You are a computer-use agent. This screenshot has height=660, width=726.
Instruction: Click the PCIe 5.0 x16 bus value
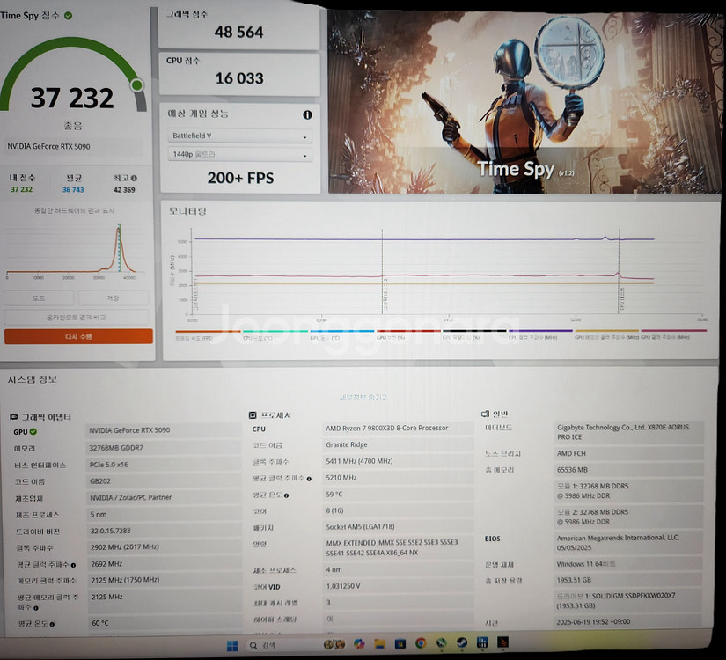click(109, 465)
